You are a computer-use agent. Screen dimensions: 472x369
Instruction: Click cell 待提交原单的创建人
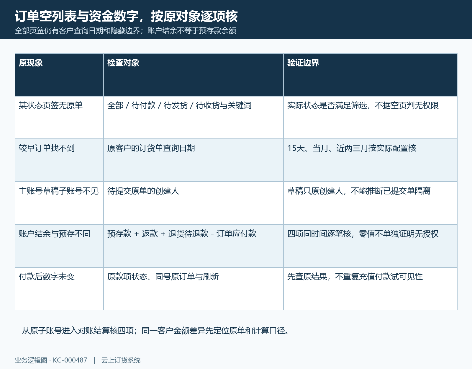pyautogui.click(x=193, y=203)
